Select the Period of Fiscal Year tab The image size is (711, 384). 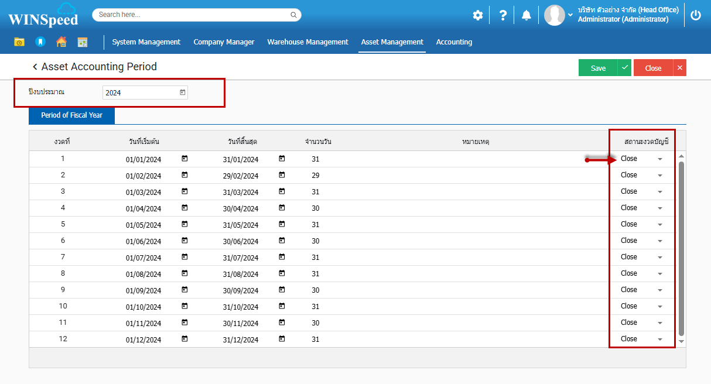tap(71, 115)
